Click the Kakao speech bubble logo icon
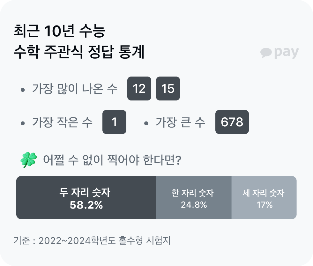This screenshot has height=266, width=313. 266,53
